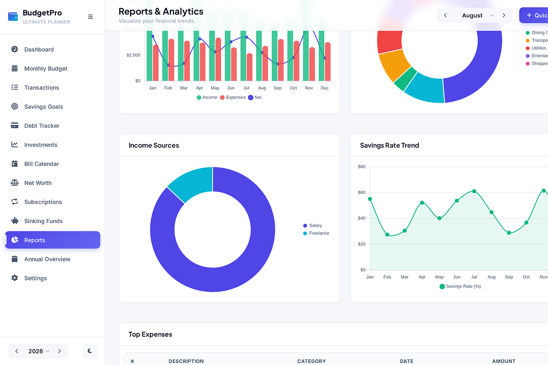Toggle dark mode with the moon icon
Image resolution: width=548 pixels, height=365 pixels.
pyautogui.click(x=90, y=351)
